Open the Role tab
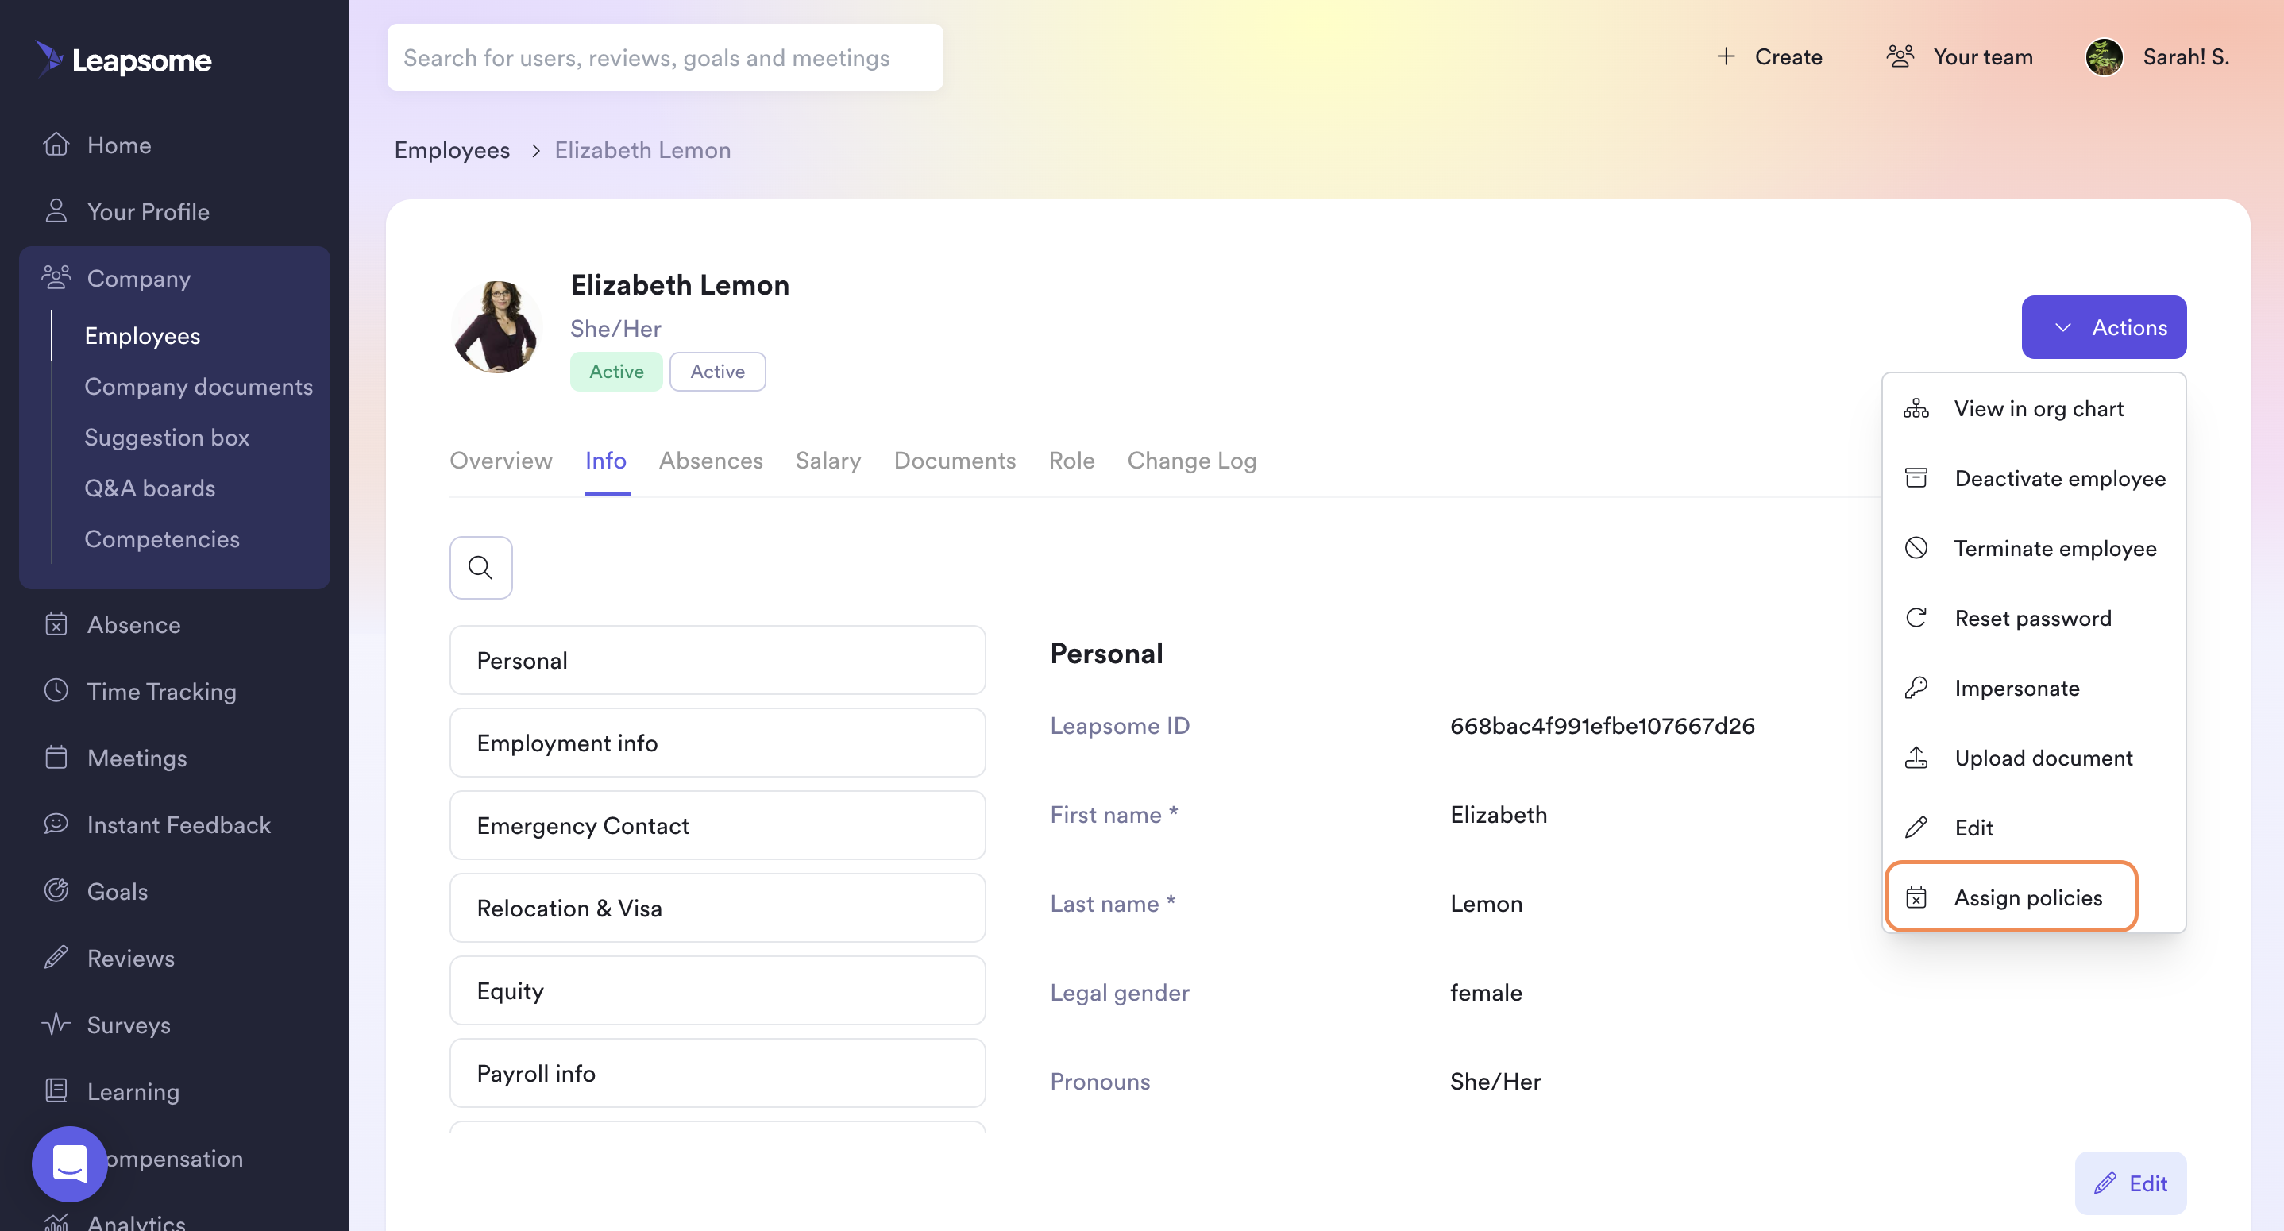This screenshot has height=1231, width=2284. [x=1072, y=461]
